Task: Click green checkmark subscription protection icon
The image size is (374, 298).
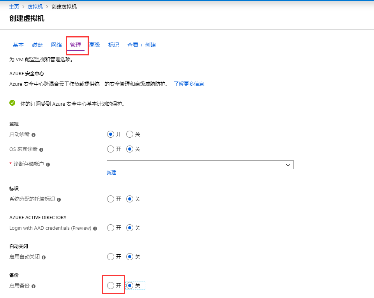Action: pyautogui.click(x=12, y=103)
